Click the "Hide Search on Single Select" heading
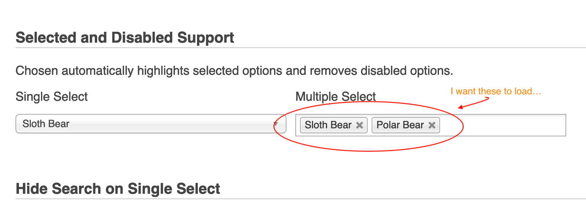586x212 pixels. (x=118, y=189)
